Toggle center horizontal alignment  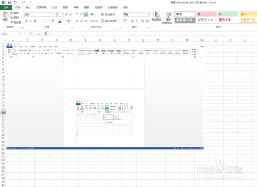(81, 21)
